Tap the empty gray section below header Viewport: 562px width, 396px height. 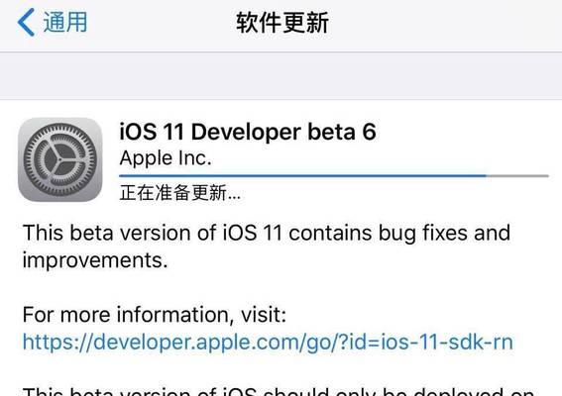click(x=281, y=76)
